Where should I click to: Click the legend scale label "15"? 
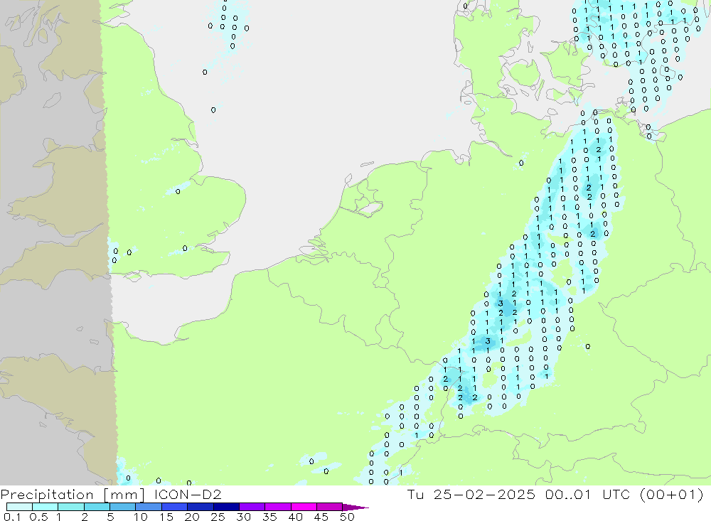[x=166, y=517]
